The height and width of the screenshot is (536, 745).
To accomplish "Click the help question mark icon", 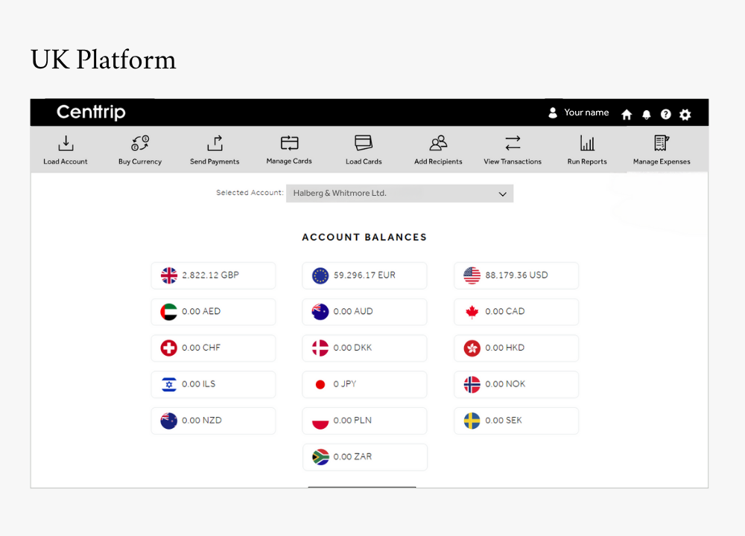I will [665, 115].
